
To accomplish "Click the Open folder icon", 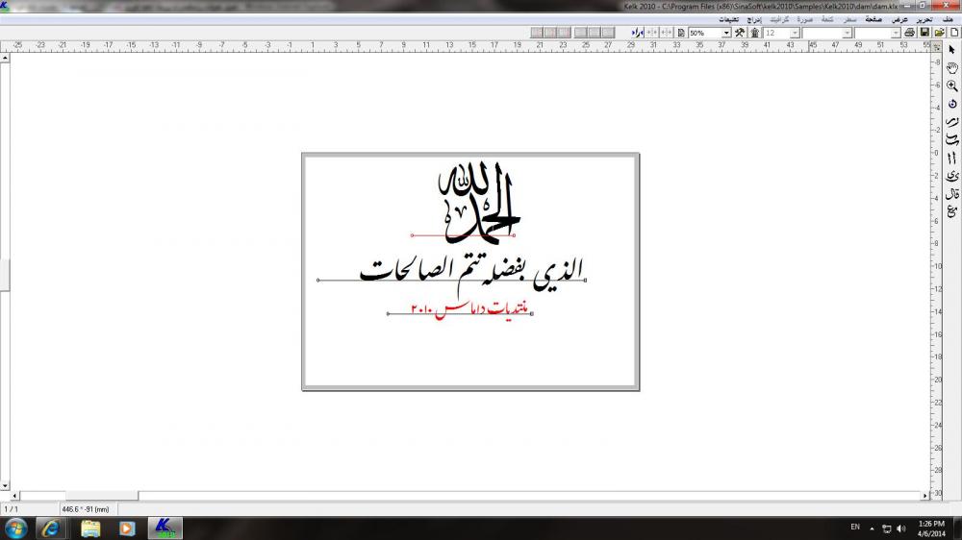I will click(939, 33).
